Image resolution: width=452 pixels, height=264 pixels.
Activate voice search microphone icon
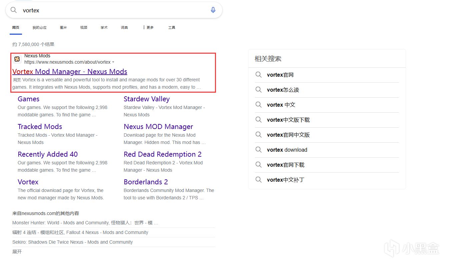[213, 10]
